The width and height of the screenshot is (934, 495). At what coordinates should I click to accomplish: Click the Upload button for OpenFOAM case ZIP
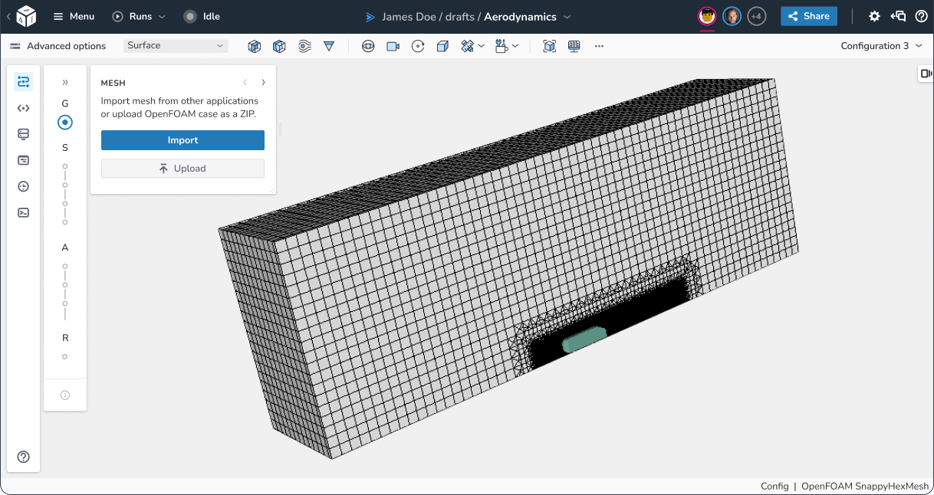[183, 168]
